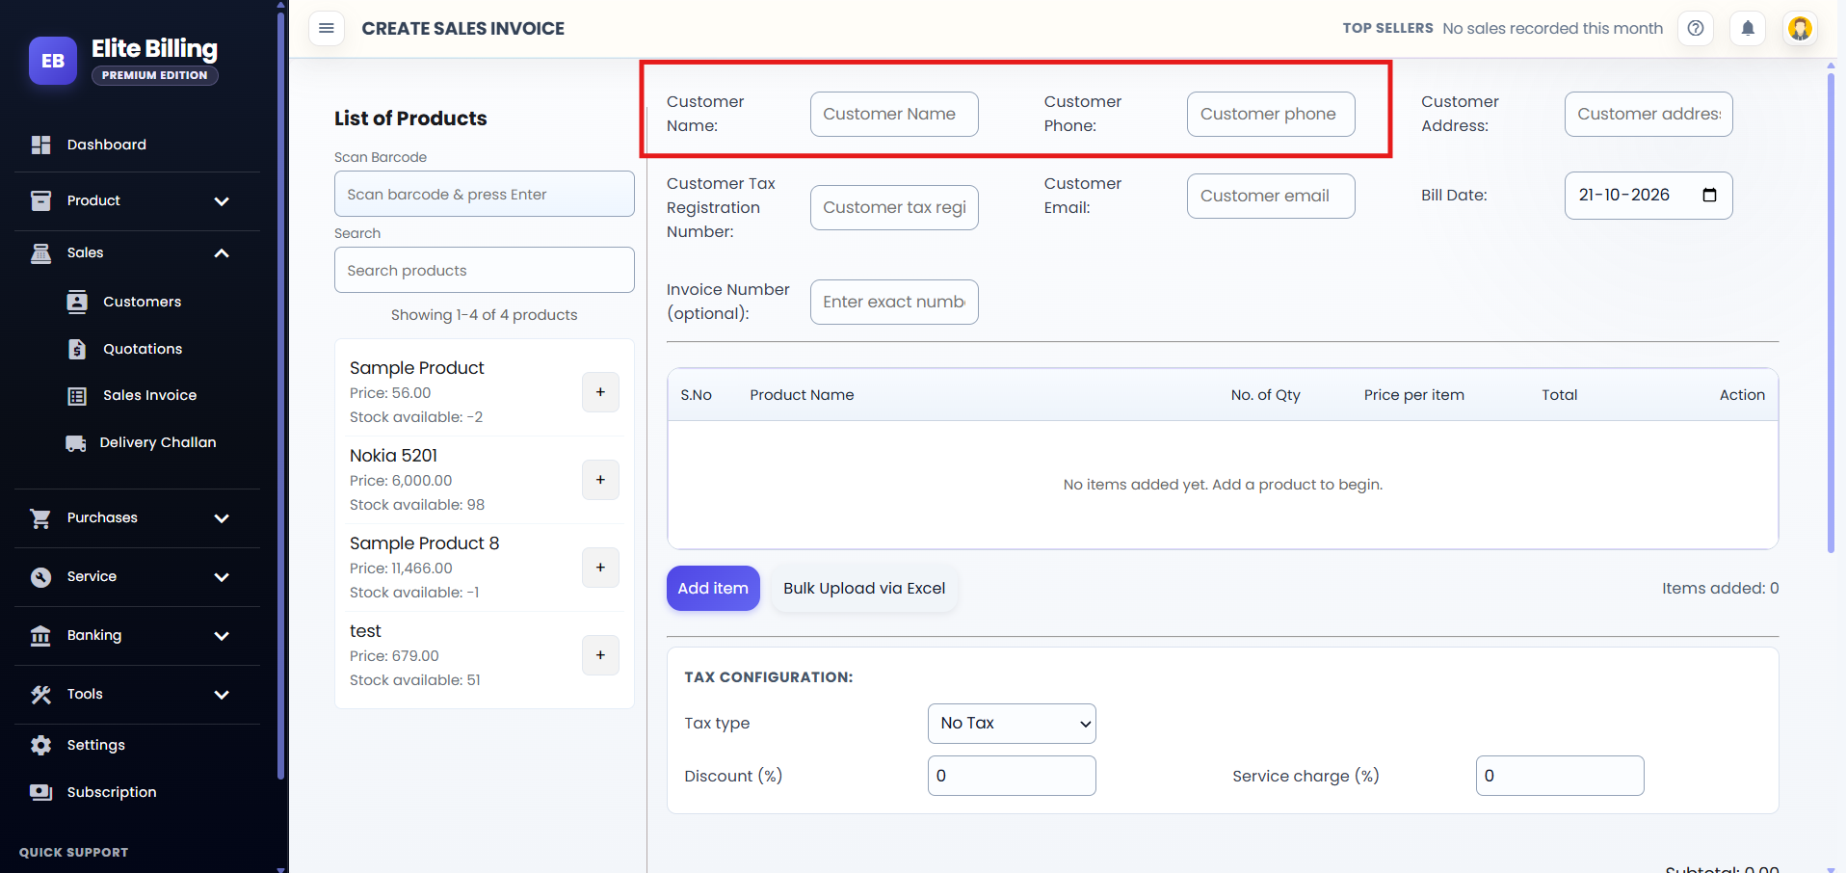Click Bulk Upload via Excel
The width and height of the screenshot is (1846, 873).
864,588
